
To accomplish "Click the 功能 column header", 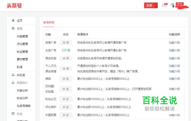I will pos(48,34).
